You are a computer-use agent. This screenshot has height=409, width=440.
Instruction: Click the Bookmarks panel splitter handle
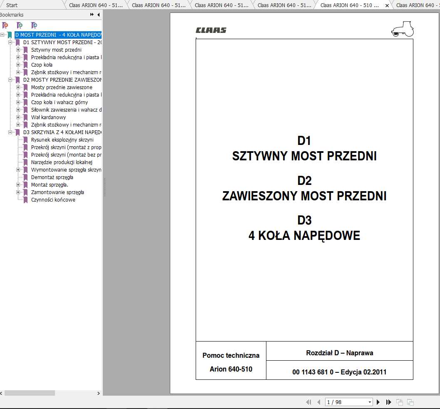[104, 187]
